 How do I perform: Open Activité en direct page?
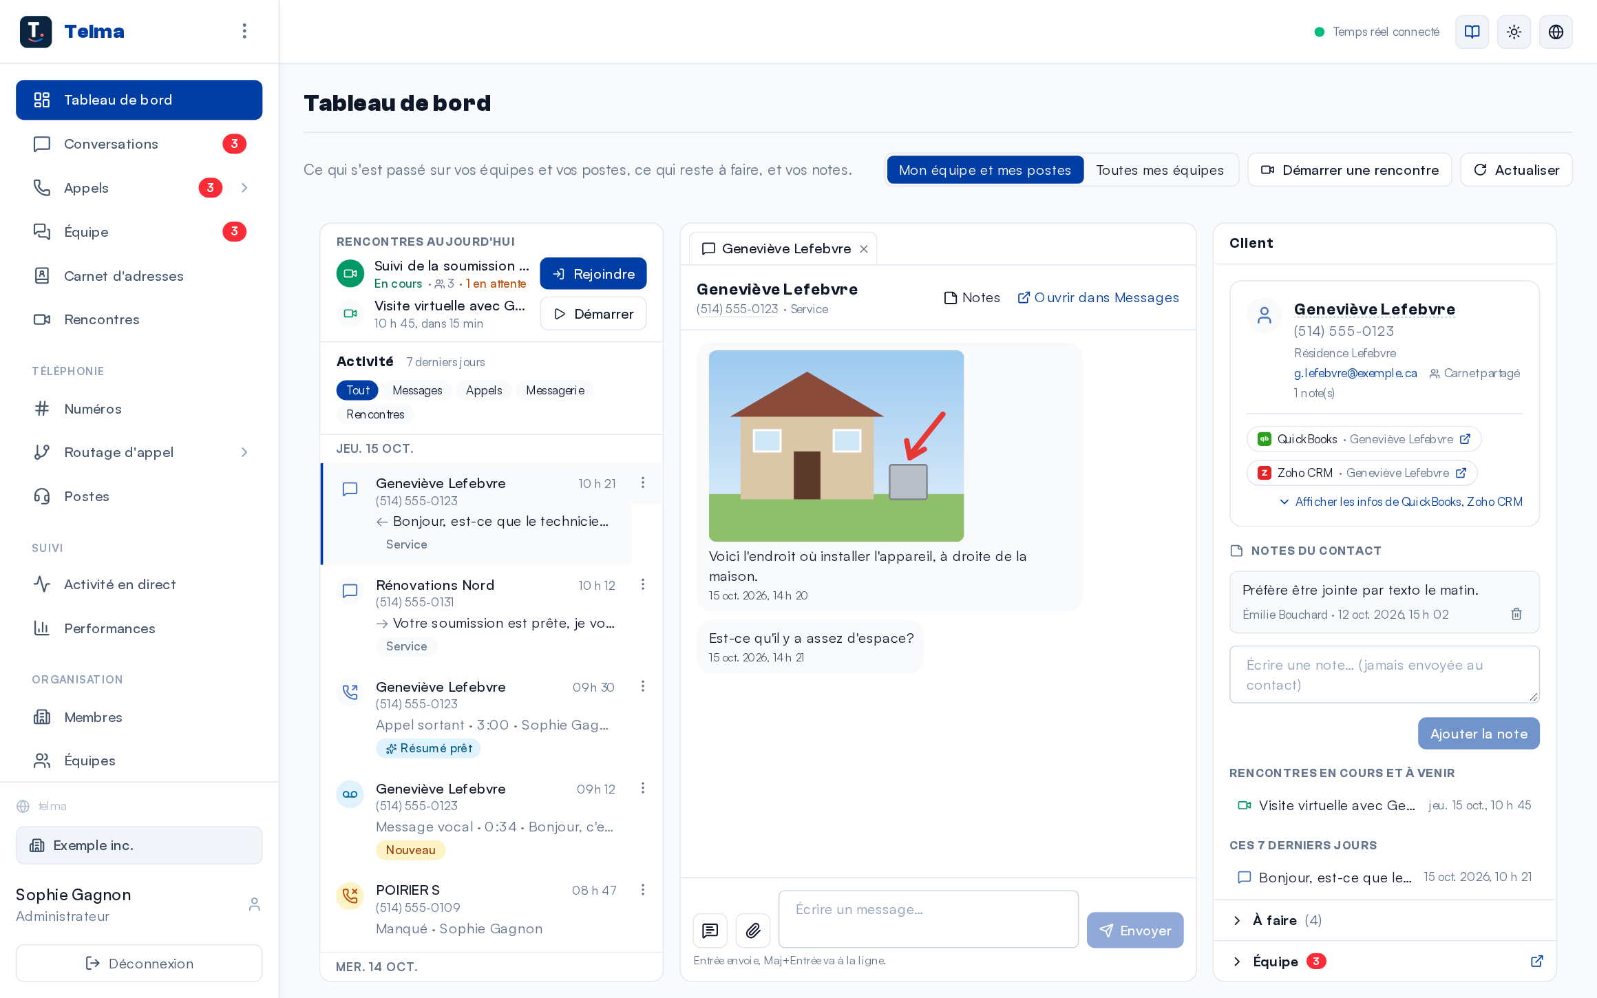point(139,584)
